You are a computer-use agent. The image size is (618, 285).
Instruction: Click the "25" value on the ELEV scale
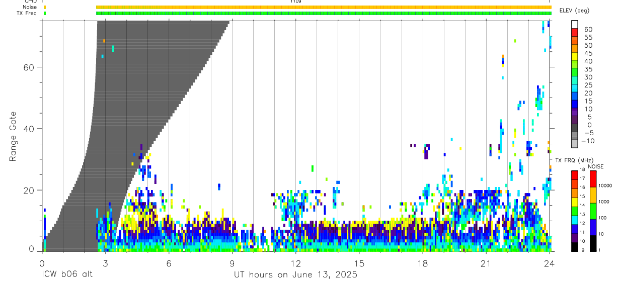(588, 85)
